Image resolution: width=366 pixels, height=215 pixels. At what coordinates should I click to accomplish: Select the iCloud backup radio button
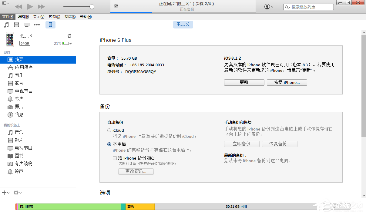(x=109, y=130)
